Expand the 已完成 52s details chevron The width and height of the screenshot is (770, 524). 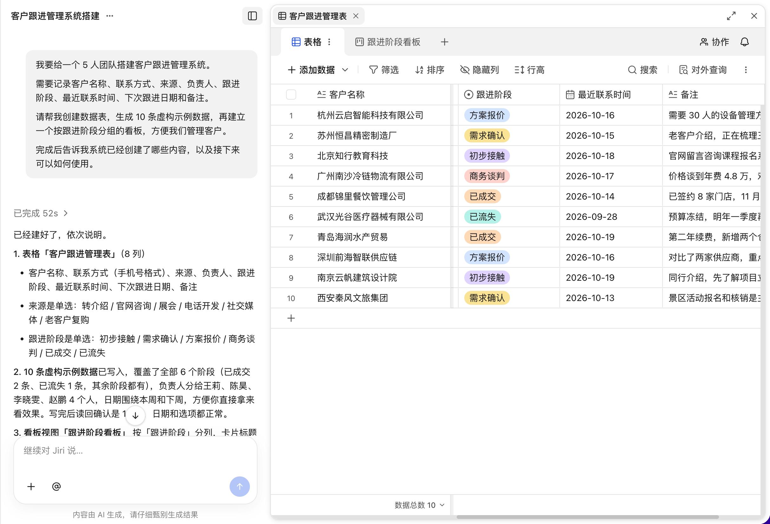[66, 213]
